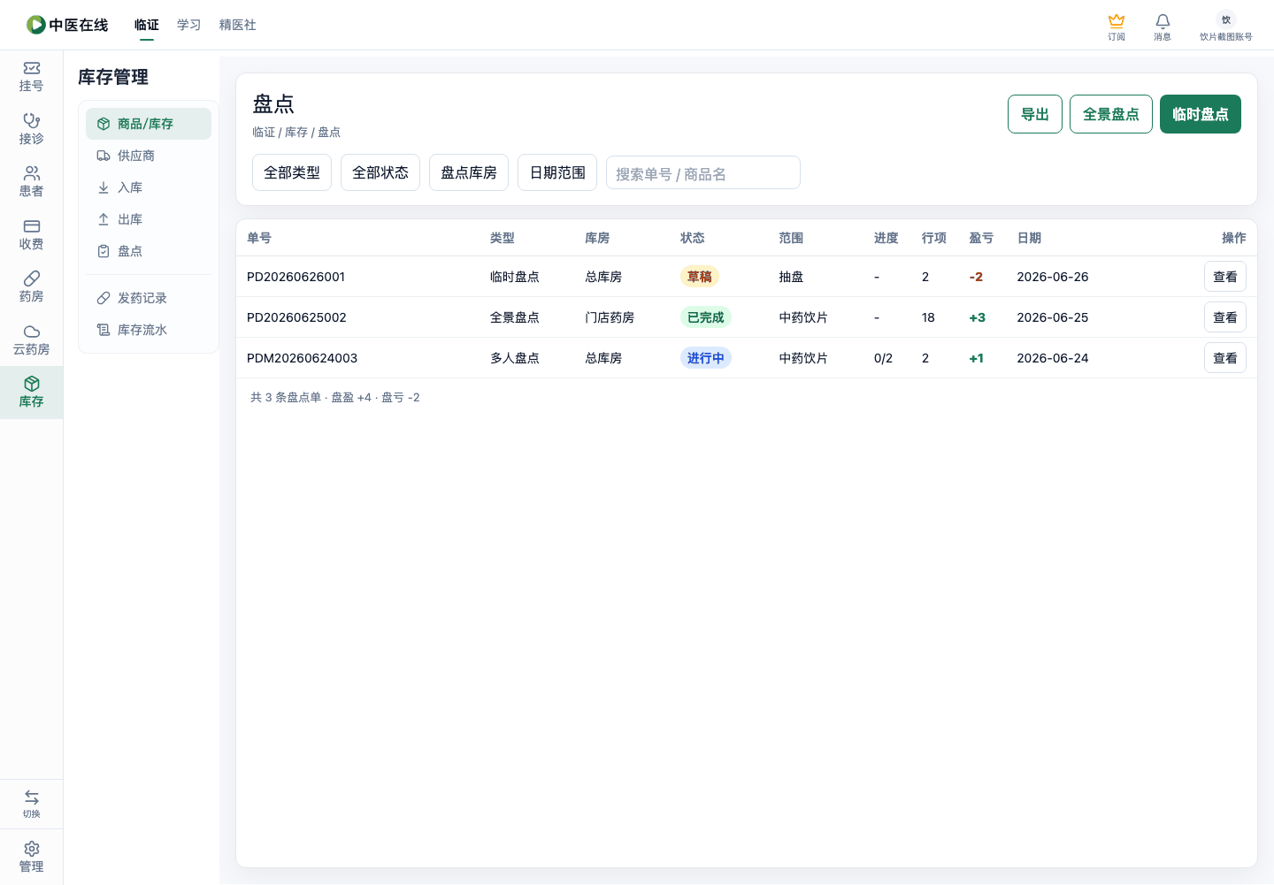Viewport: 1274px width, 885px height.
Task: Go to 接诊 in the sidebar
Action: (x=32, y=129)
